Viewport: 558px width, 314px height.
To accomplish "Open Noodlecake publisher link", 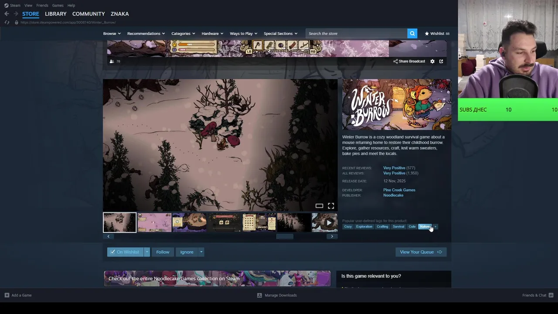I will 393,195.
